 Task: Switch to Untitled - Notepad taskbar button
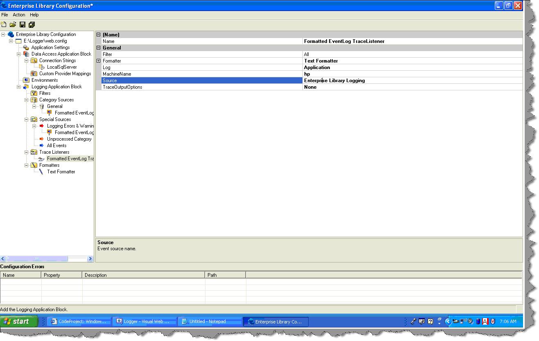coord(210,321)
